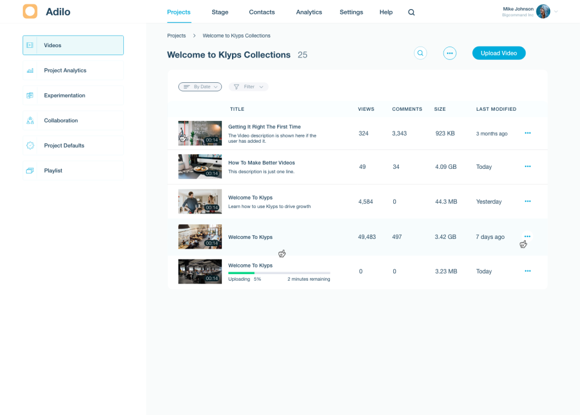Open the search magnifier in the top navigation
Image resolution: width=580 pixels, height=415 pixels.
tap(411, 11)
